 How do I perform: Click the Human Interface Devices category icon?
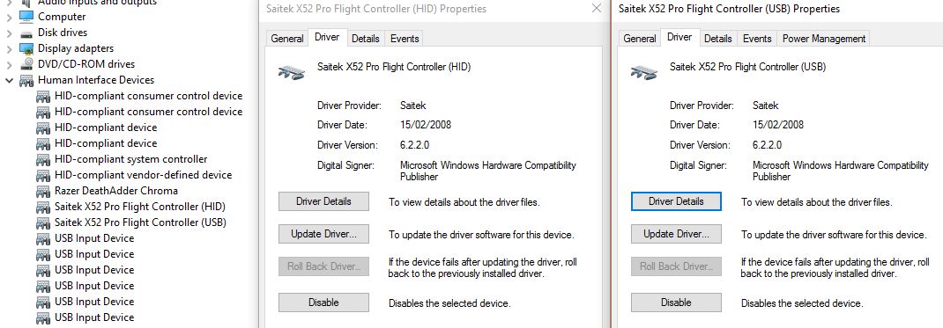26,80
